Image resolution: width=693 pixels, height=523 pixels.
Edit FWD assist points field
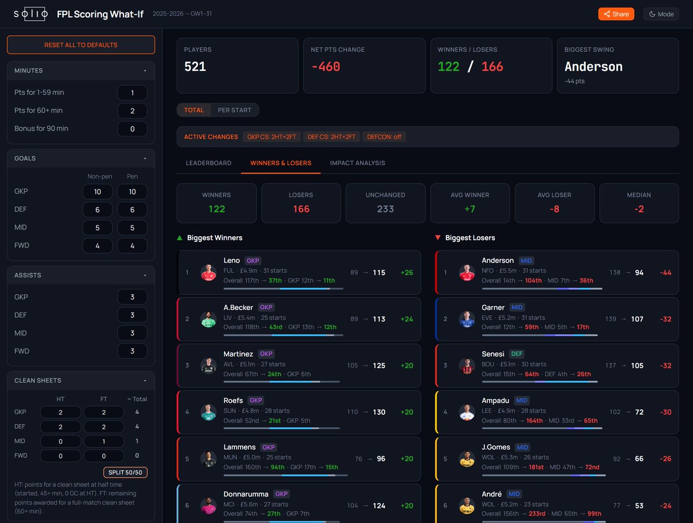point(132,351)
